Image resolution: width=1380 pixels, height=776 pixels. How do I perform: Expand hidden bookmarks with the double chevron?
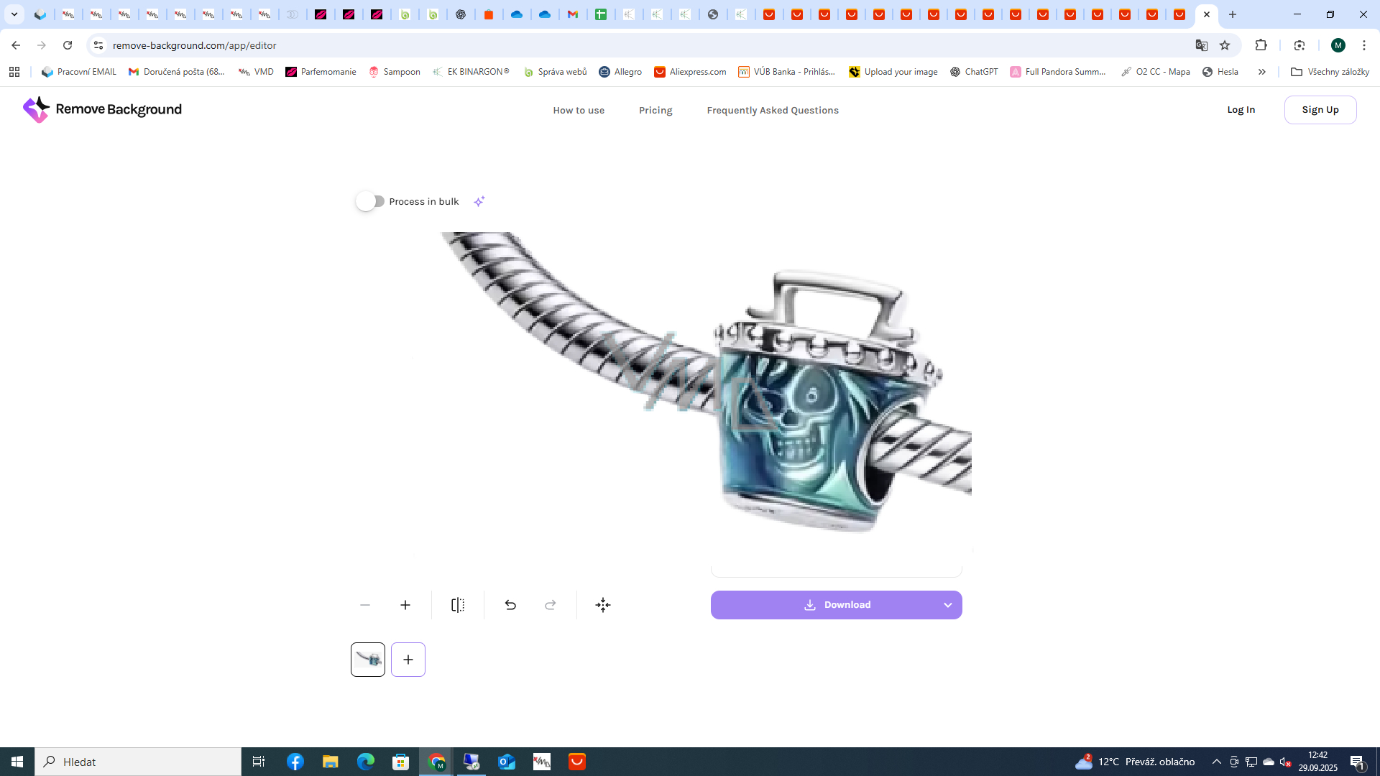pyautogui.click(x=1261, y=72)
